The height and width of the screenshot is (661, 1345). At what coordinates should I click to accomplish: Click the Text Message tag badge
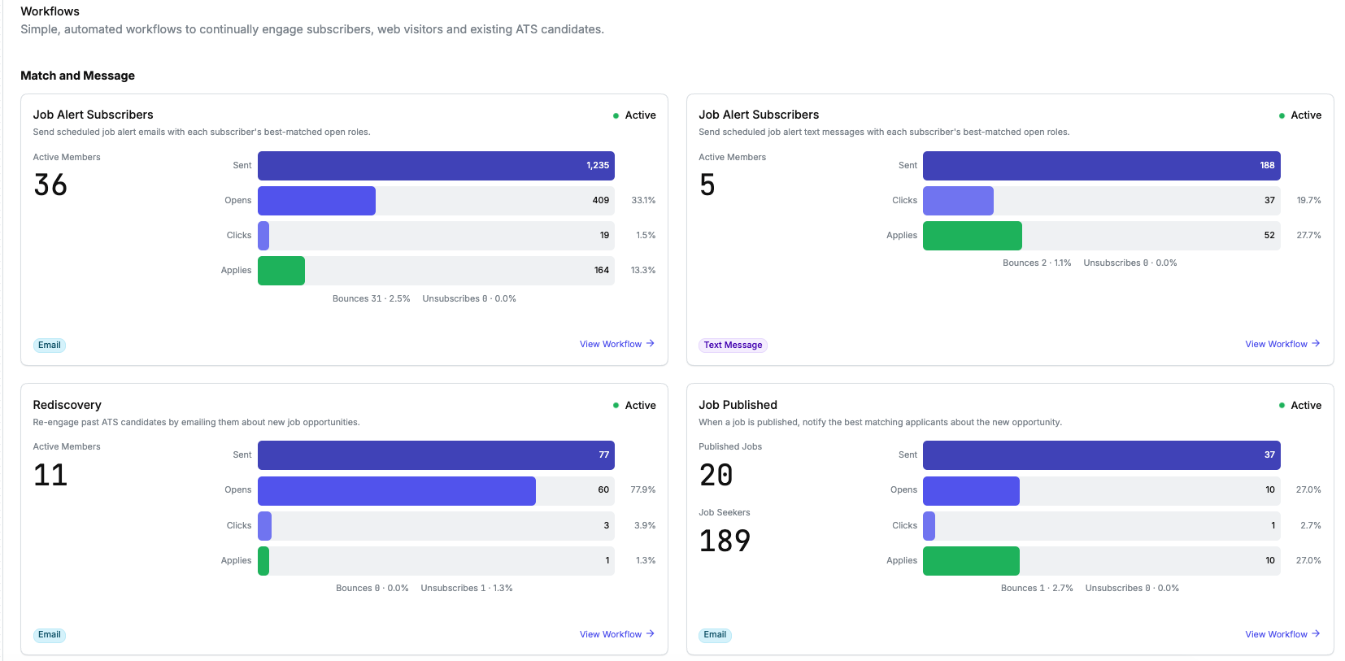(x=733, y=345)
